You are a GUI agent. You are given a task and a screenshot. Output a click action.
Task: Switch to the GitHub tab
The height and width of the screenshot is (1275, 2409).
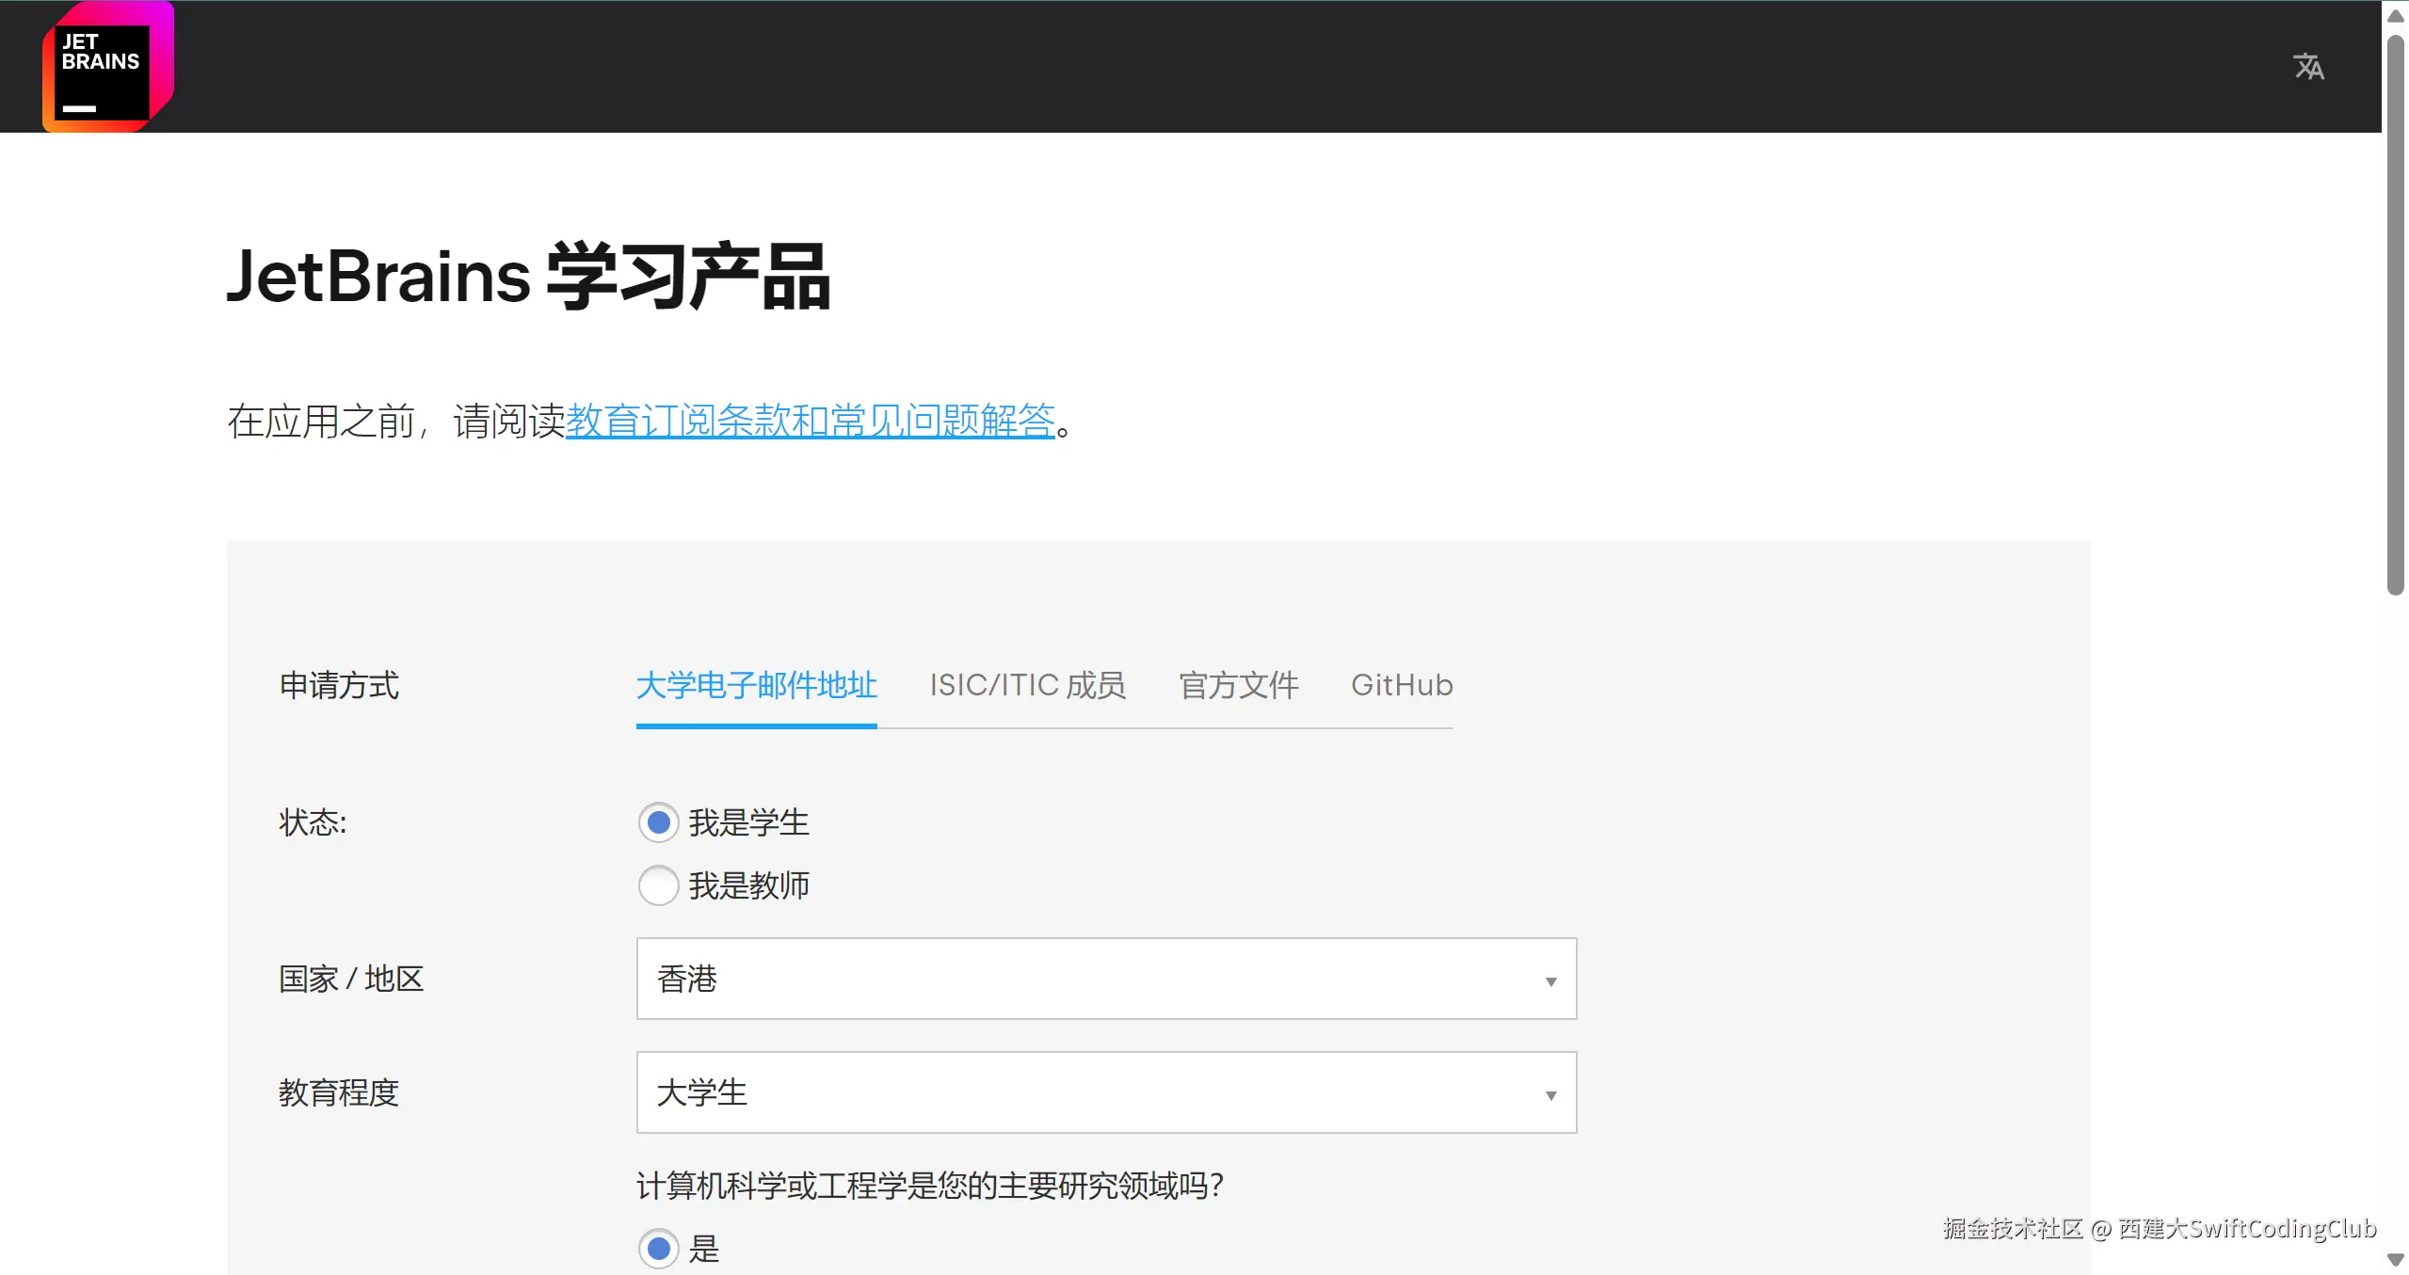point(1402,685)
